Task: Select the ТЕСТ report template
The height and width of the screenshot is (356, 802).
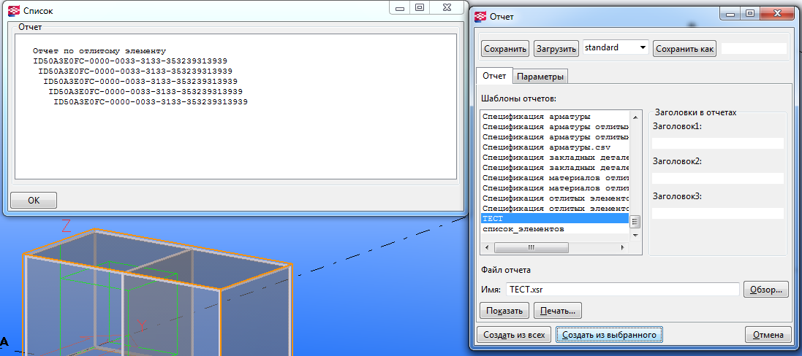Action: pos(555,219)
